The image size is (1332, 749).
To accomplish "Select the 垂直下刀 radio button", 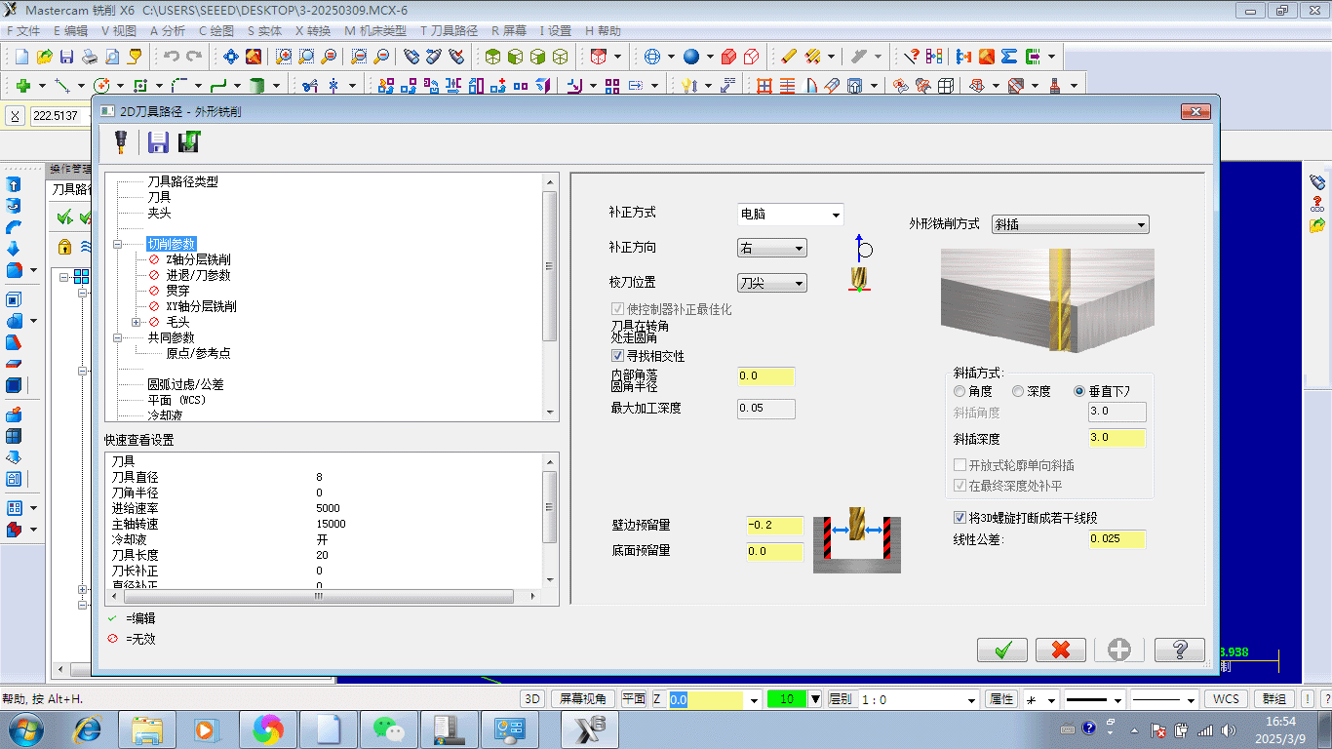I will click(1079, 391).
